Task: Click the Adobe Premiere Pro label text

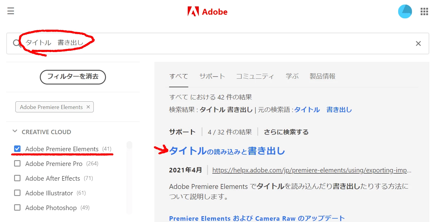Action: click(x=54, y=164)
